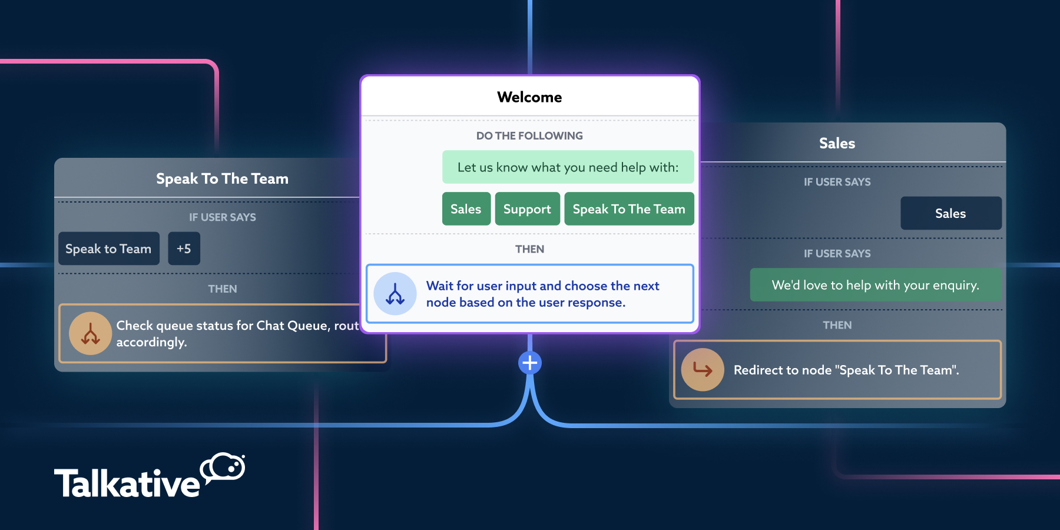Expand the +5 chip to view extra triggers
Image resolution: width=1060 pixels, height=530 pixels.
[x=184, y=249]
